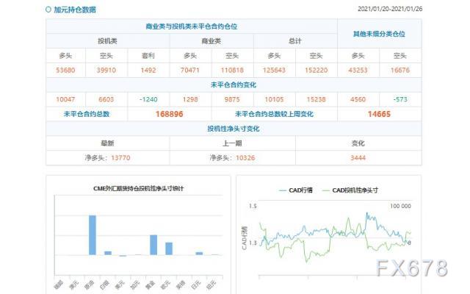Click the 最新 column header

coord(108,143)
